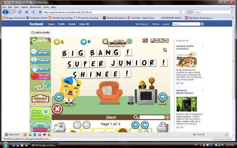Open the Restaurant City ad banner
Viewport: 237px width, 148px height.
click(40, 100)
